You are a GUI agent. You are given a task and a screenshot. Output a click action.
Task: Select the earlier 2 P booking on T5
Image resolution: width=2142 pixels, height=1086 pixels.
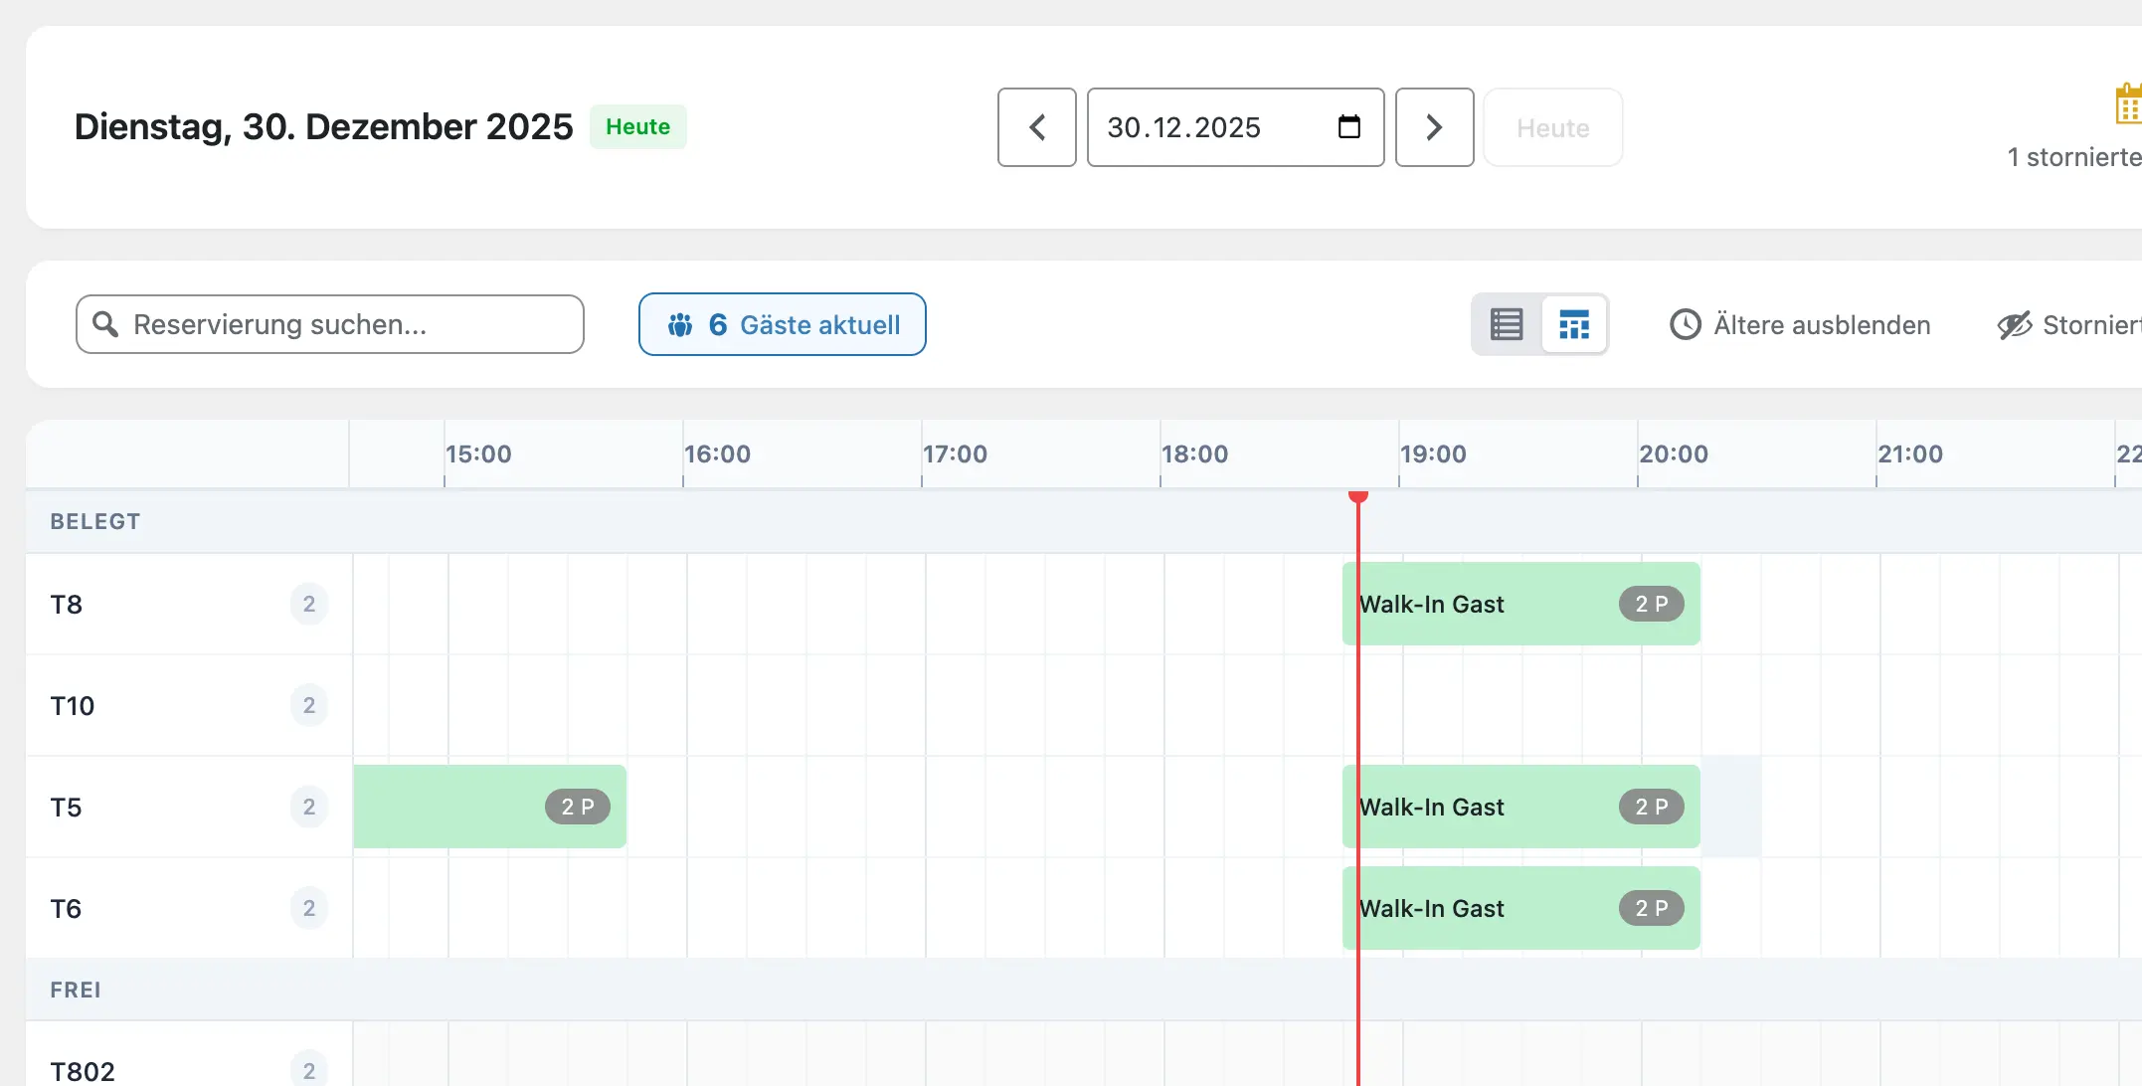pyautogui.click(x=489, y=807)
